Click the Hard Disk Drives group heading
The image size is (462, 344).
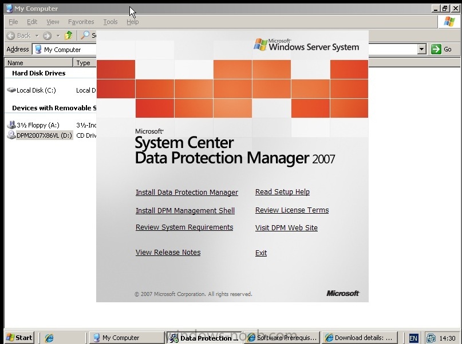point(38,73)
